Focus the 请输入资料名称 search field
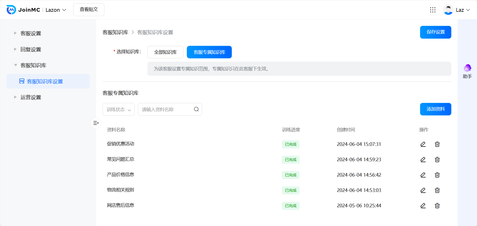The image size is (477, 226). 165,109
